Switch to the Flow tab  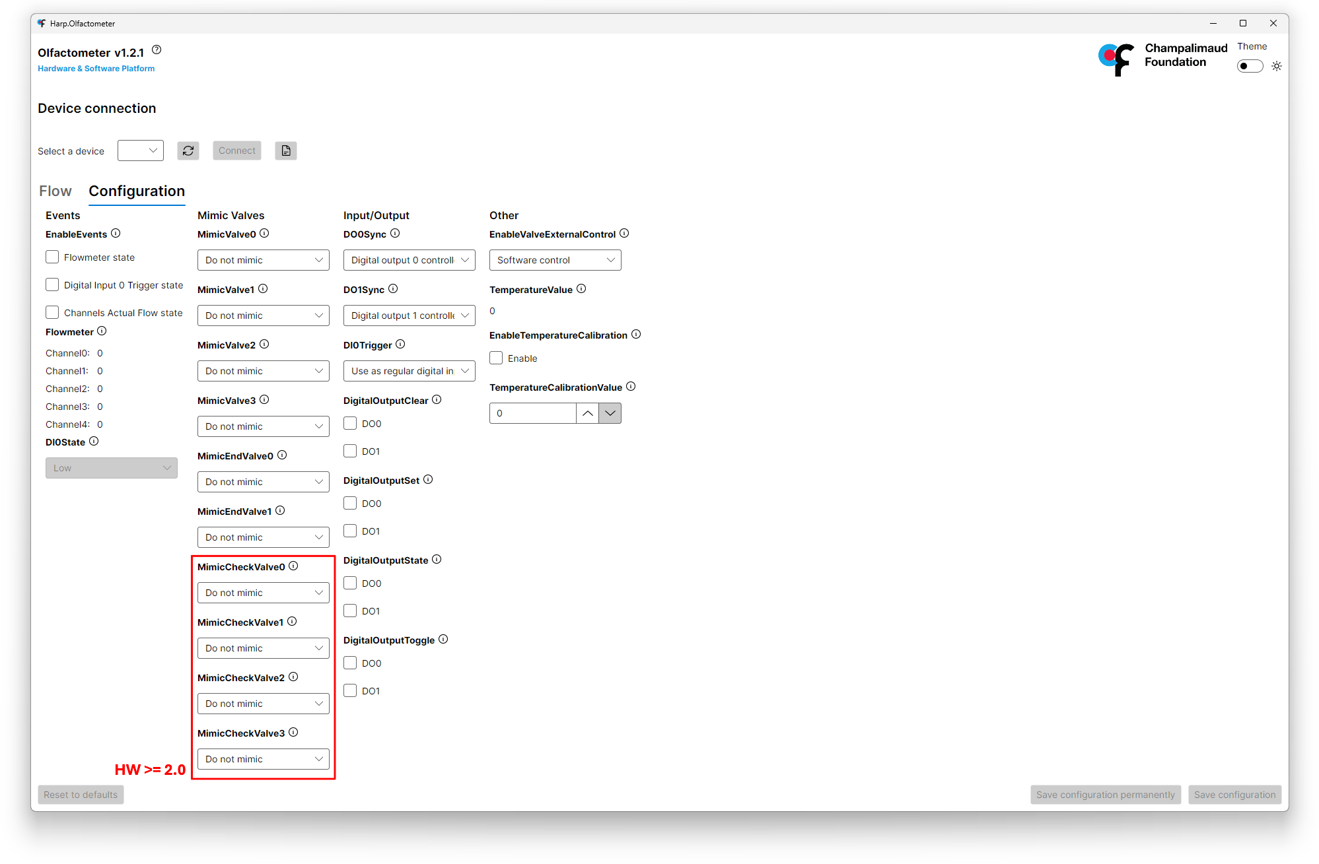coord(55,191)
